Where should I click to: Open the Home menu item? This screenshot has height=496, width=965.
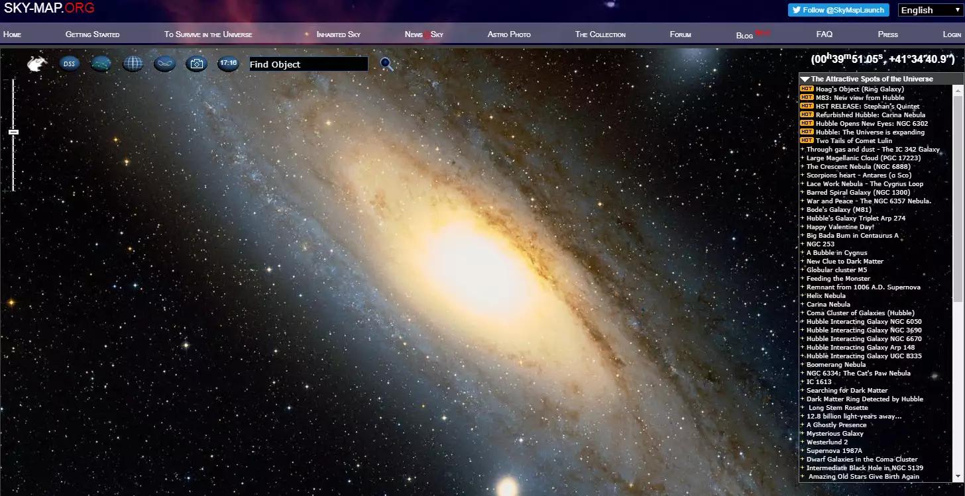[x=12, y=34]
